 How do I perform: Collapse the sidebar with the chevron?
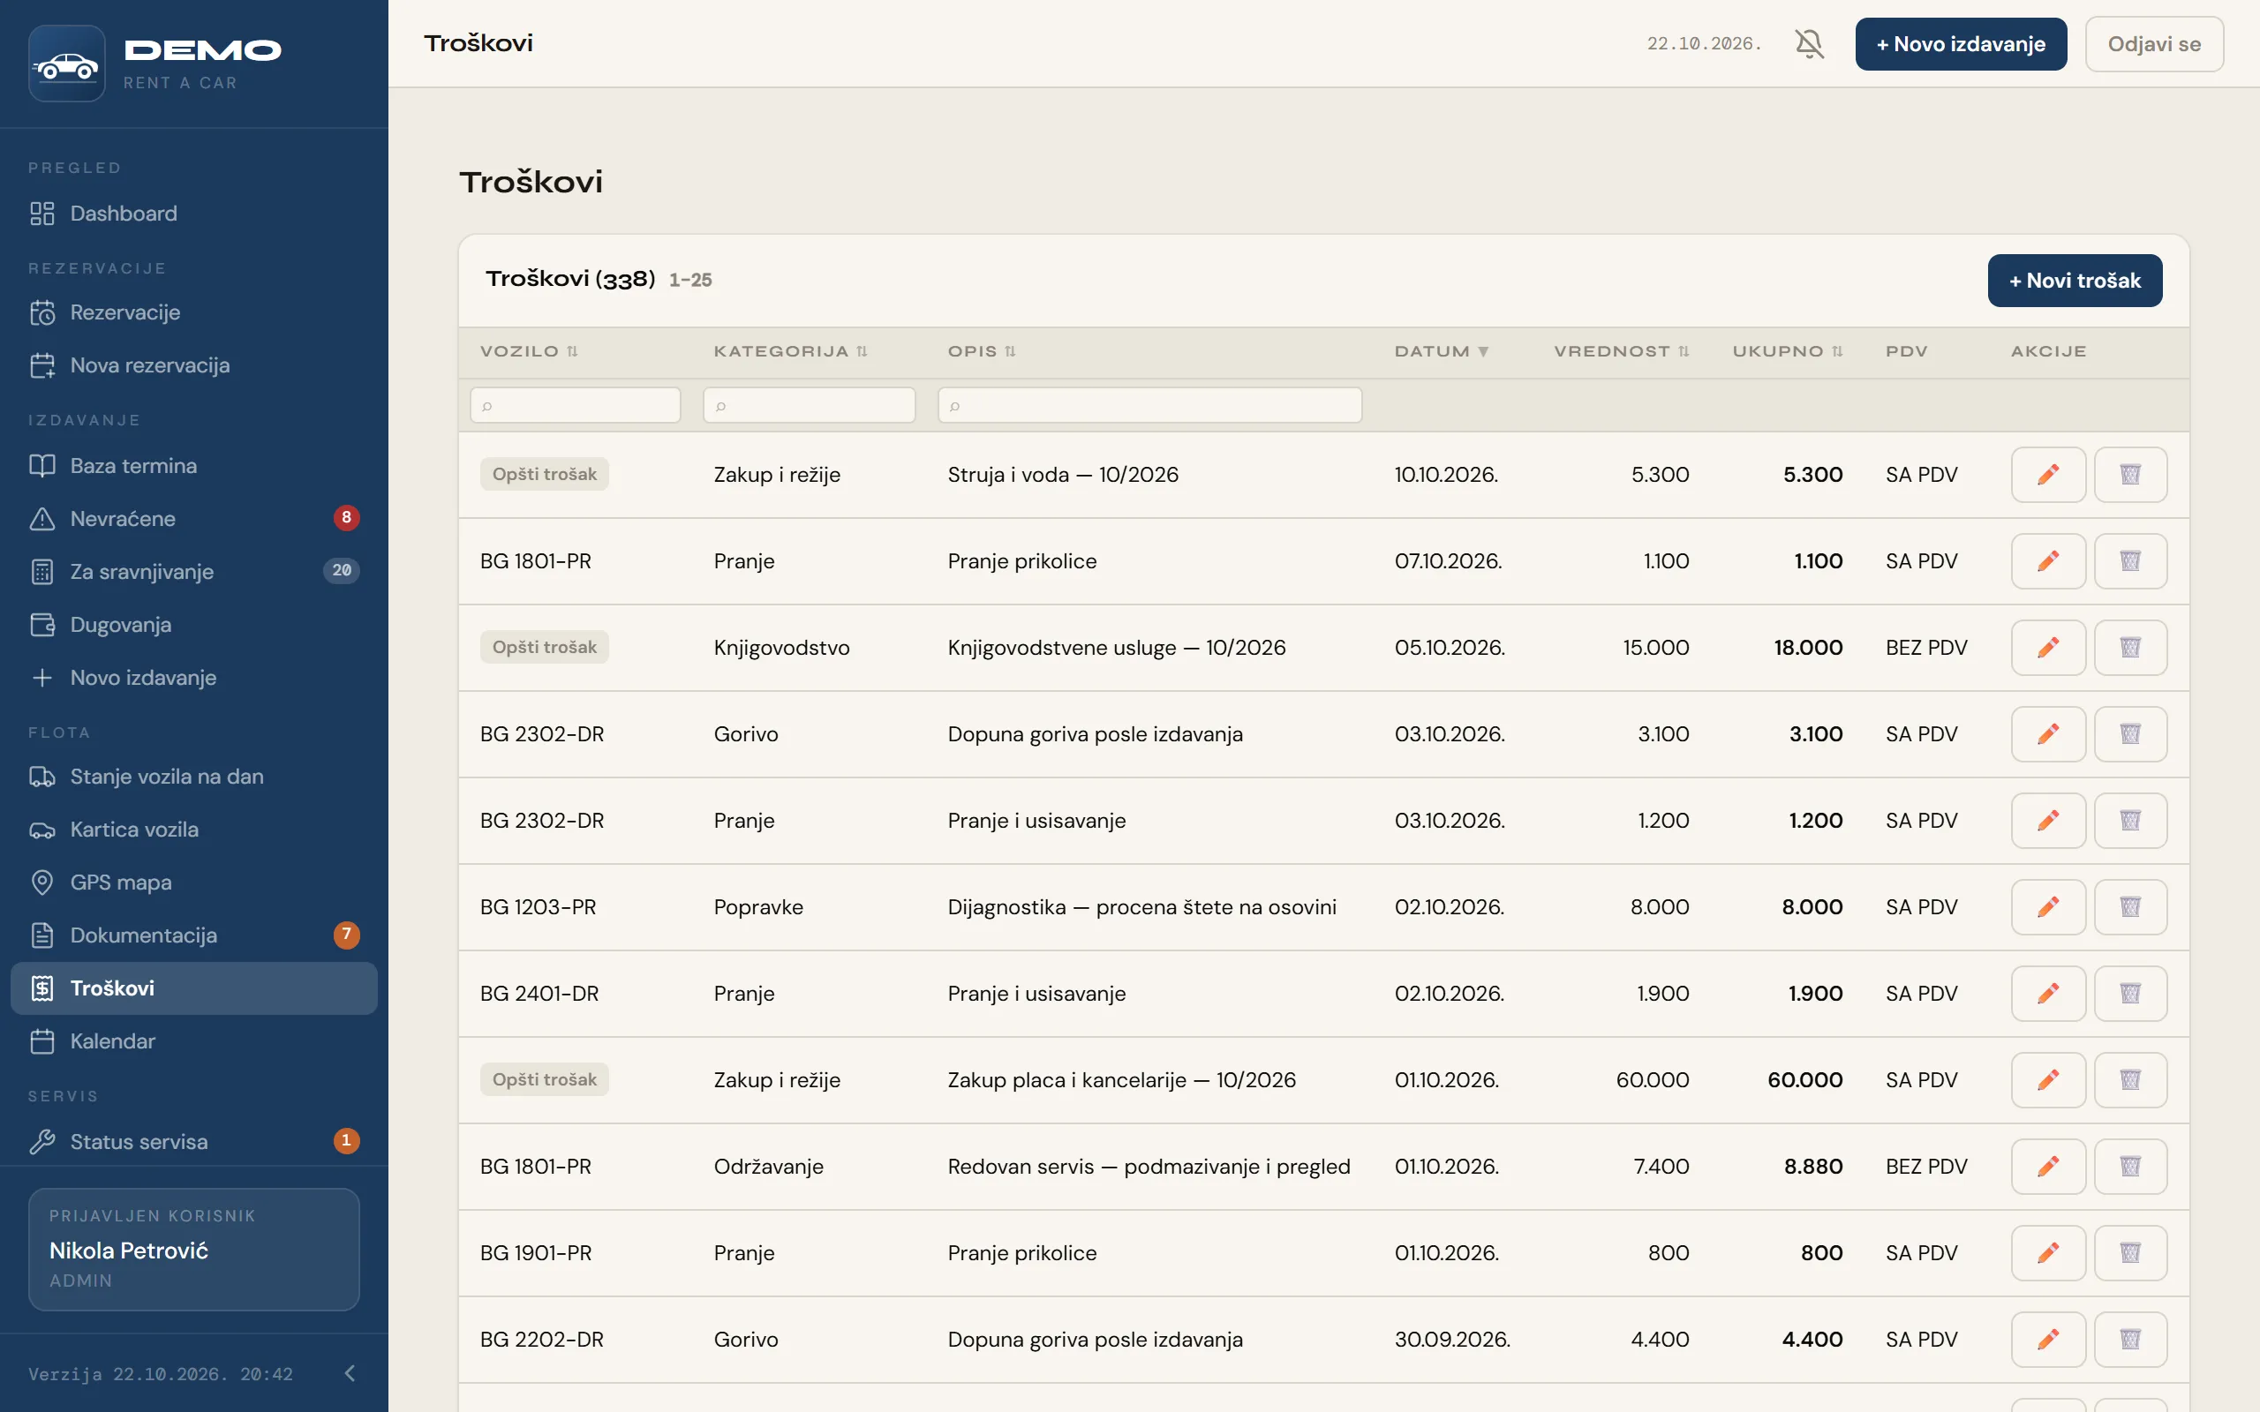point(350,1373)
